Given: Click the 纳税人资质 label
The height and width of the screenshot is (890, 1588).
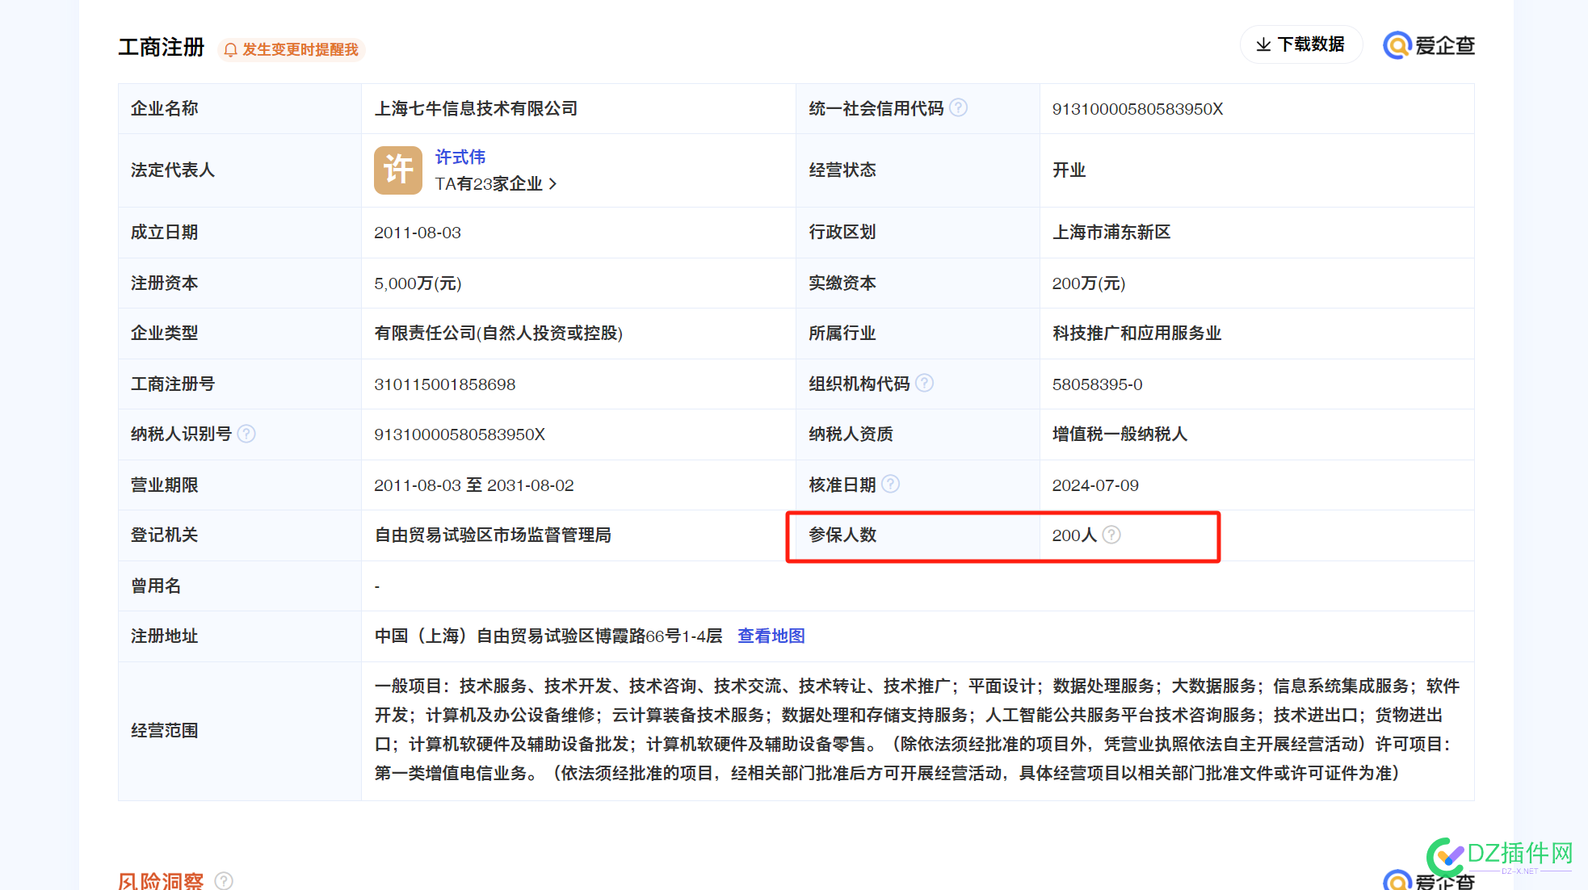Looking at the screenshot, I should point(851,435).
